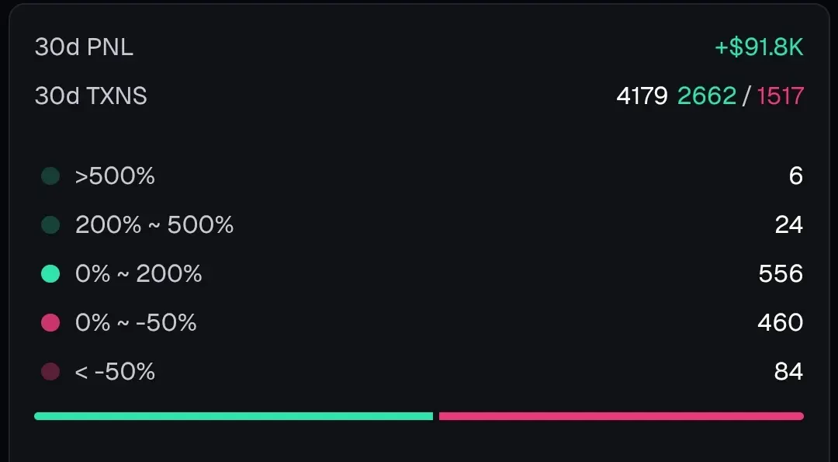The height and width of the screenshot is (462, 838).
Task: Click the dark green dot beside >500%
Action: (50, 176)
